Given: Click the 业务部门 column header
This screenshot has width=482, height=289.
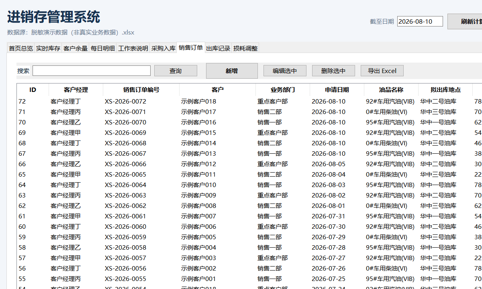Looking at the screenshot, I should [x=283, y=90].
